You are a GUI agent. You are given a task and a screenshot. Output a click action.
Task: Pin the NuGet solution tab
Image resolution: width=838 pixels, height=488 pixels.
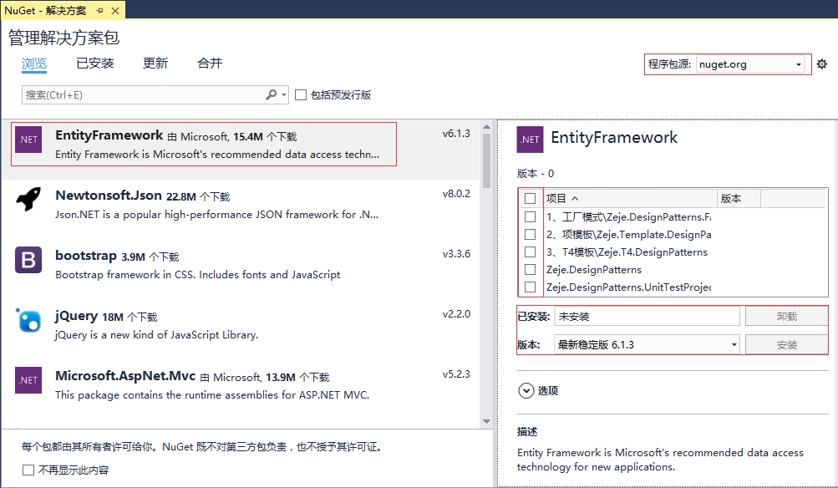pyautogui.click(x=99, y=10)
